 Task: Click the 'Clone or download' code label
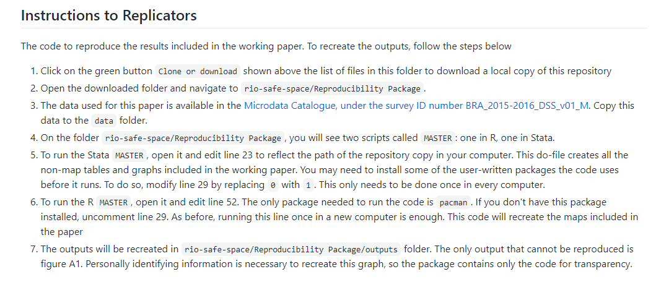click(198, 71)
